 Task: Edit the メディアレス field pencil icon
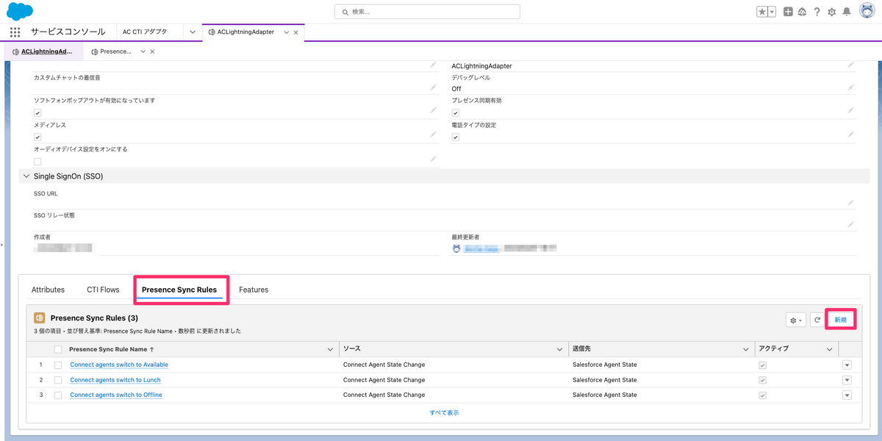[433, 135]
